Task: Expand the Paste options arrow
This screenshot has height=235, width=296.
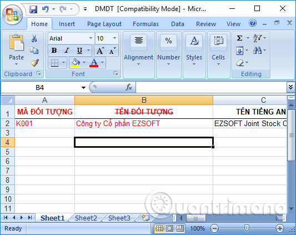Action: click(x=17, y=64)
